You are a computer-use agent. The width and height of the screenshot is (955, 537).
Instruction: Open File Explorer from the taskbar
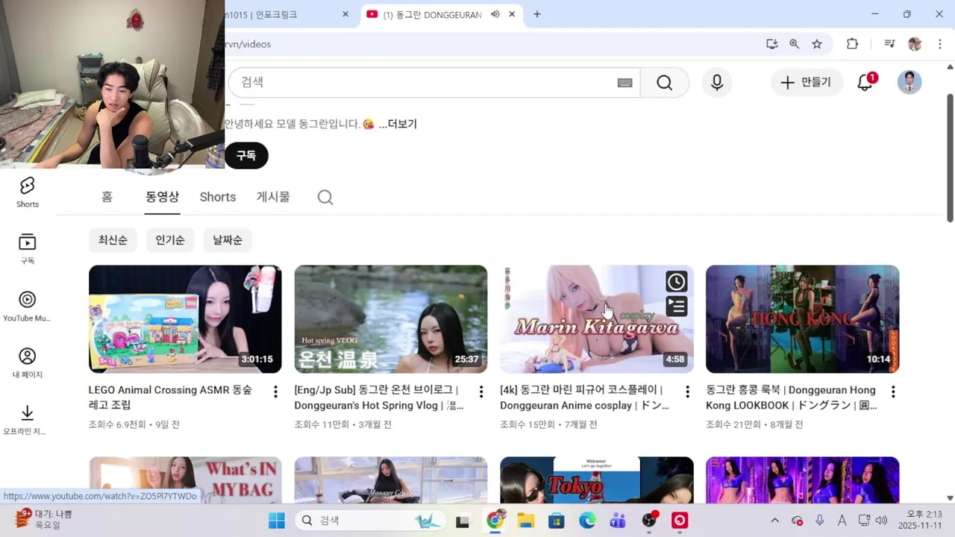525,521
